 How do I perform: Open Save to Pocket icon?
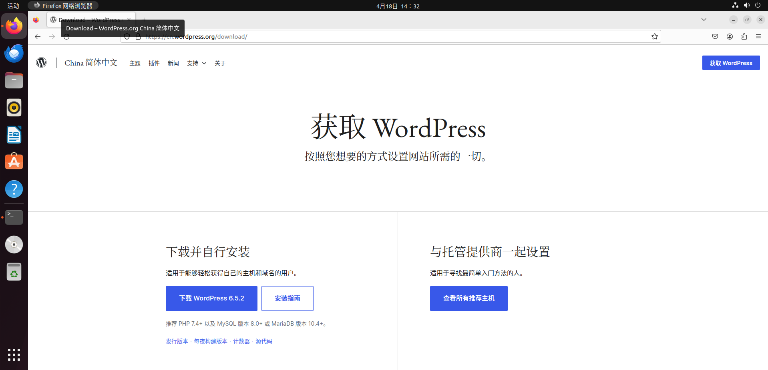pyautogui.click(x=715, y=37)
